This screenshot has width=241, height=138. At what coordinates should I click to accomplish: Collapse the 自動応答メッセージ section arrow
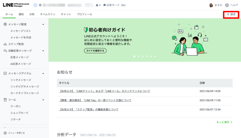pos(43,51)
